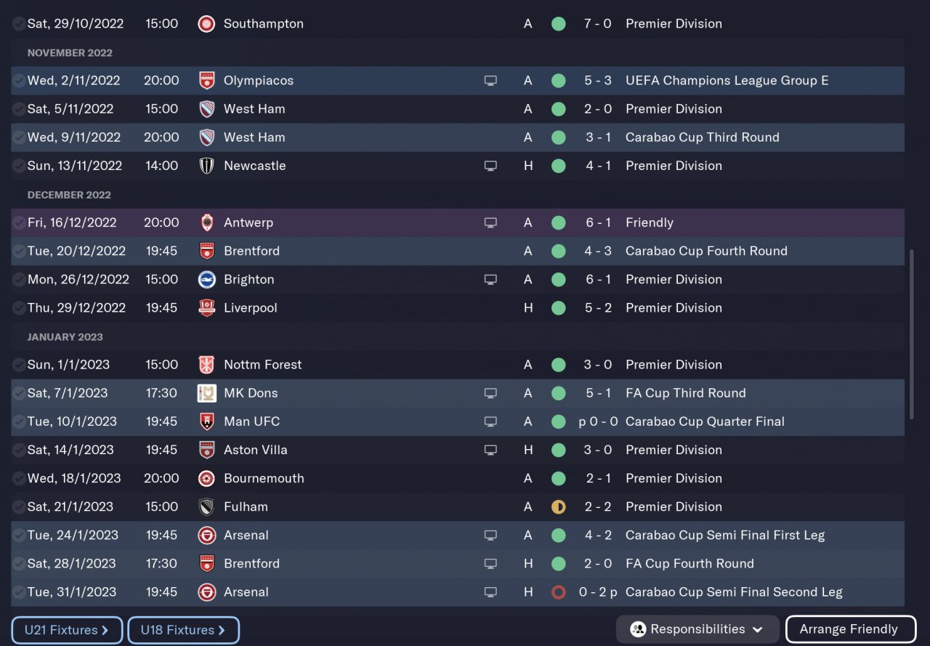Click the TV broadcast icon on Newcastle row
930x646 pixels.
click(490, 166)
